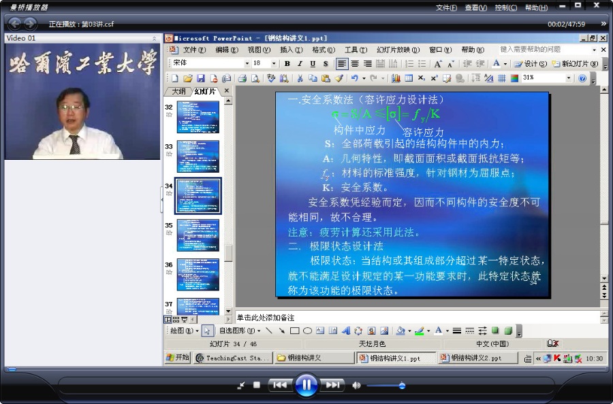The image size is (613, 404).
Task: Select the Oval drawing tool
Action: click(x=307, y=331)
